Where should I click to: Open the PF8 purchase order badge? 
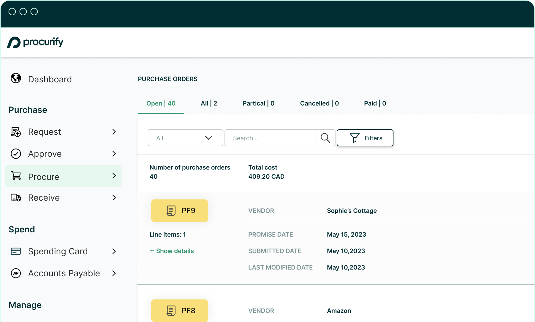point(179,310)
